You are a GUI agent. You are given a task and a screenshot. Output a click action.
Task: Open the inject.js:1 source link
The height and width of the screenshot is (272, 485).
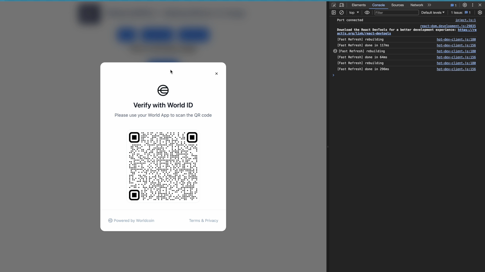tap(466, 20)
